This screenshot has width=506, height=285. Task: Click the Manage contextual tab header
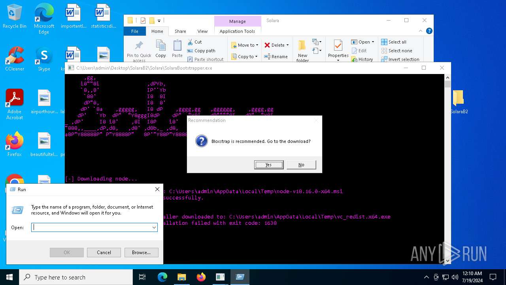pos(237,21)
